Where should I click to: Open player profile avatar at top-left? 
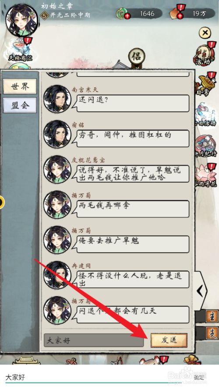point(21,20)
